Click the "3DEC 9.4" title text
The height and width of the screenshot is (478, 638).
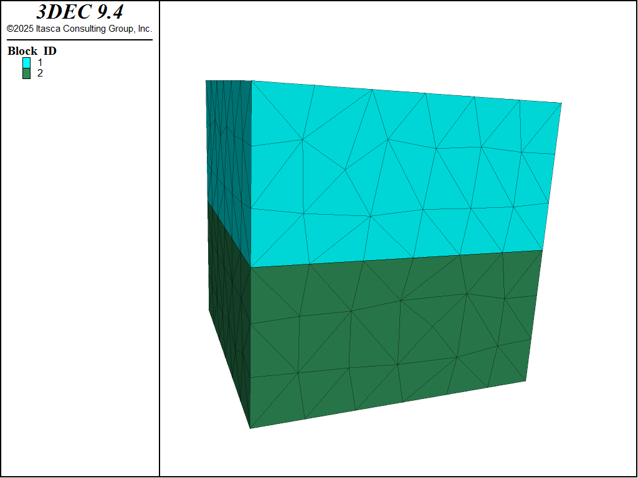(79, 12)
